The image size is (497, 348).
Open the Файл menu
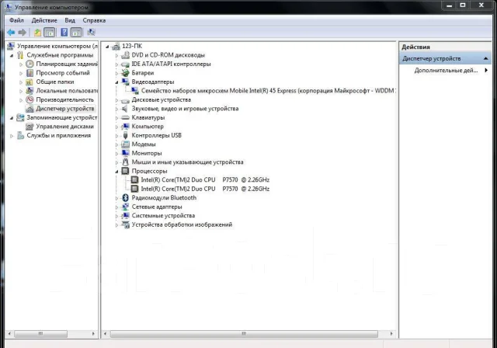pos(16,20)
